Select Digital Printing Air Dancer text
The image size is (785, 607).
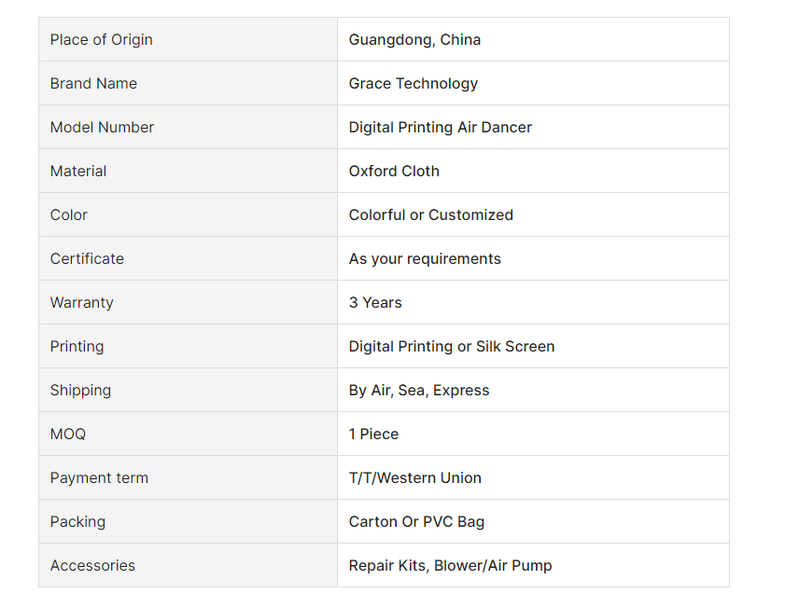(x=440, y=128)
